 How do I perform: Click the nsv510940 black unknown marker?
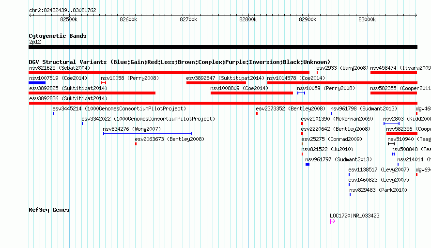coord(391,144)
